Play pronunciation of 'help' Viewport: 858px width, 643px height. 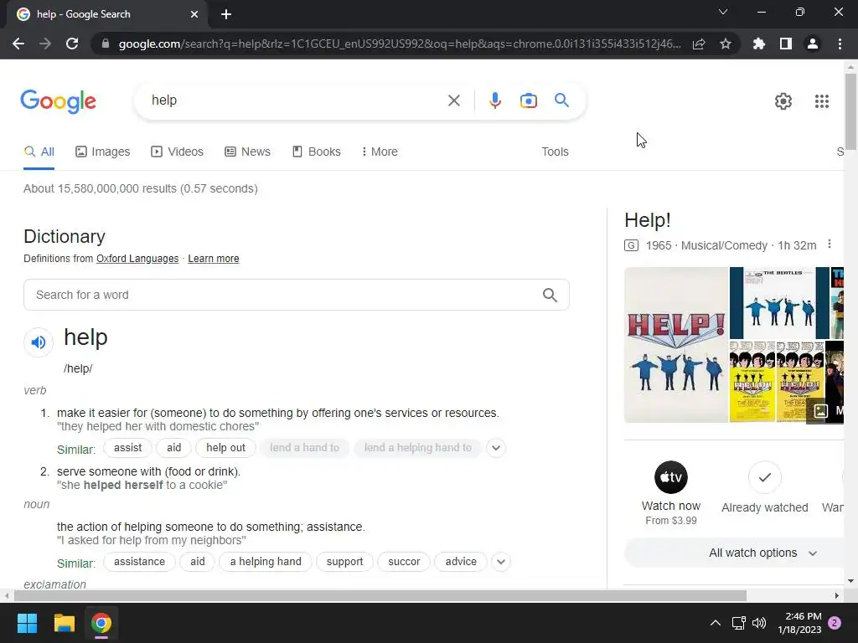(x=39, y=342)
